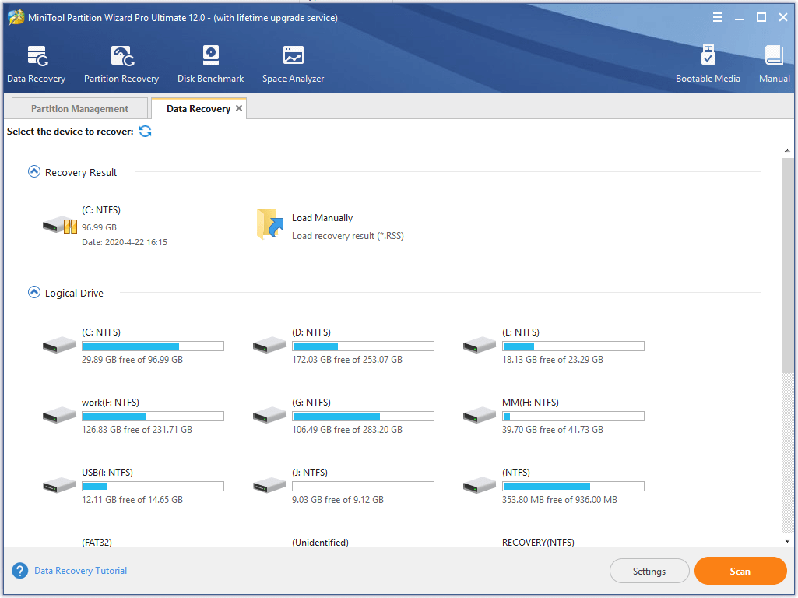Collapse the Recovery Result section
Viewport: 798px width, 598px height.
point(34,171)
